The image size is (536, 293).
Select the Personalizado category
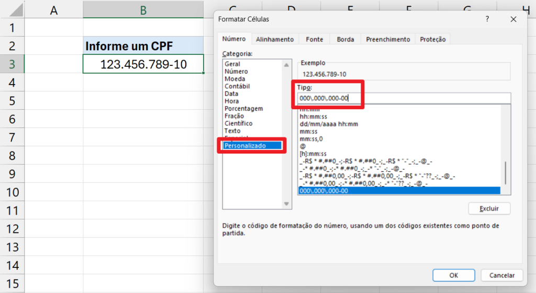coord(245,146)
